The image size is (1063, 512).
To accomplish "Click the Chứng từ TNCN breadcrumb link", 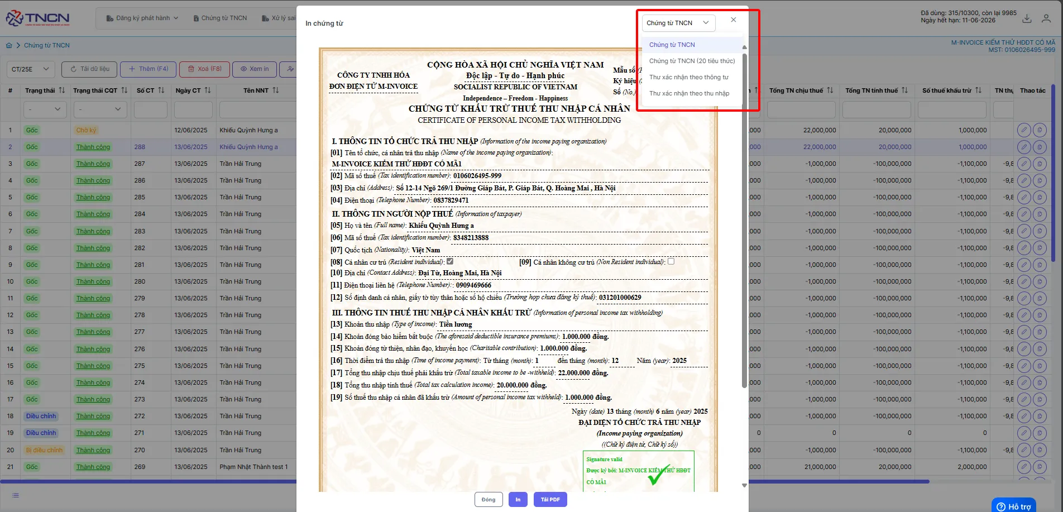I will [47, 45].
